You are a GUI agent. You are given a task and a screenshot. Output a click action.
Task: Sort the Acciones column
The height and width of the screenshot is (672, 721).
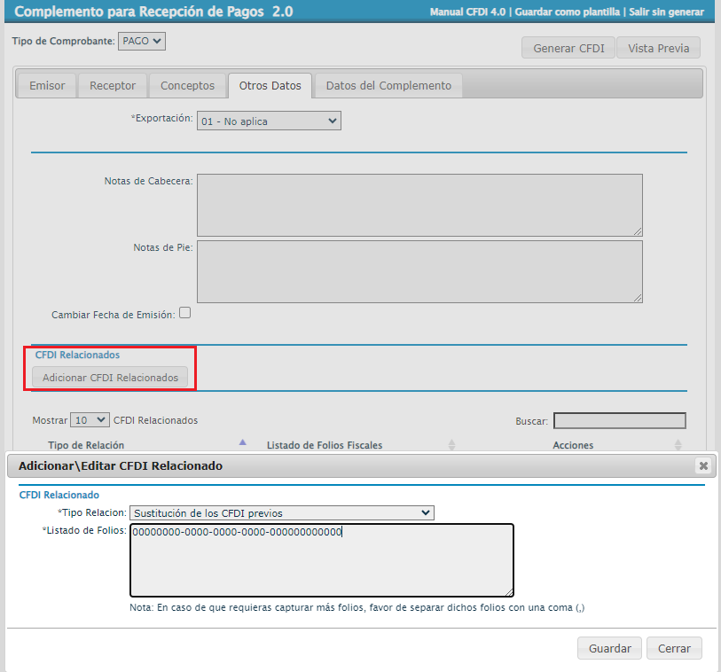pos(678,445)
